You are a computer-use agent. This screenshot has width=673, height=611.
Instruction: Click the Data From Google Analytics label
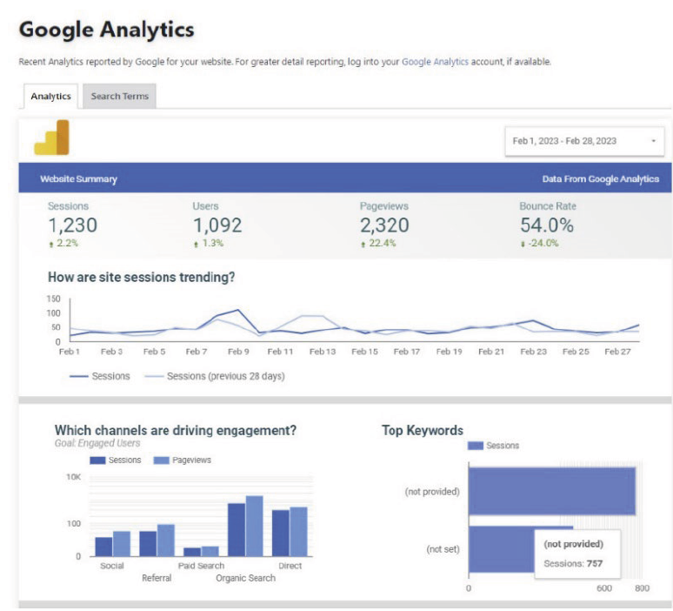(600, 178)
